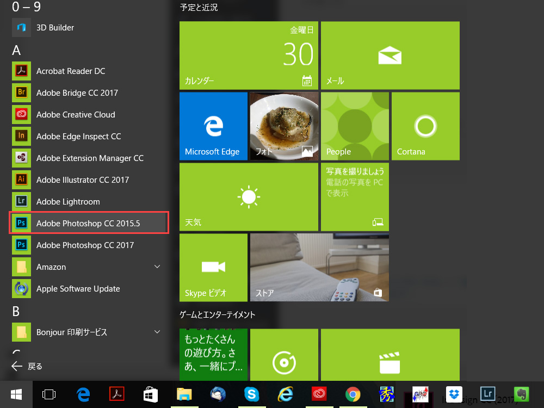Open the 天気 weather tile
Image resolution: width=544 pixels, height=408 pixels.
(x=249, y=197)
